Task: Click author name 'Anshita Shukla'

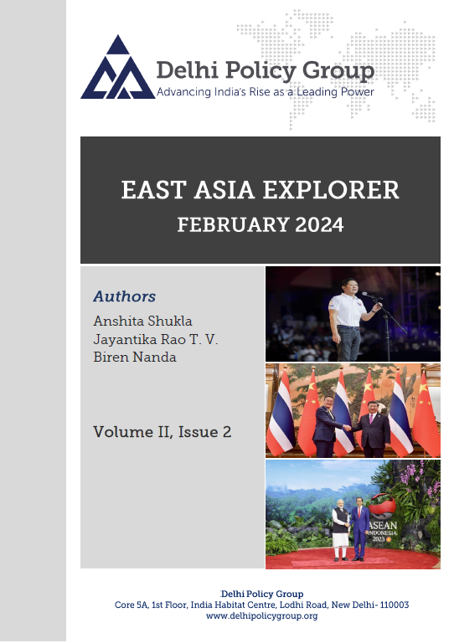Action: [142, 321]
